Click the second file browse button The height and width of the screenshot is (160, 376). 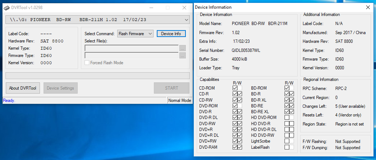pos(183,56)
